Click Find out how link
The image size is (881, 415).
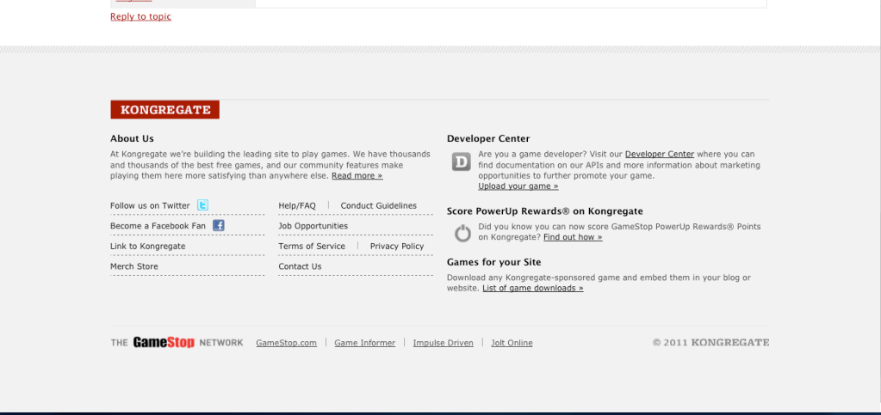pyautogui.click(x=573, y=237)
